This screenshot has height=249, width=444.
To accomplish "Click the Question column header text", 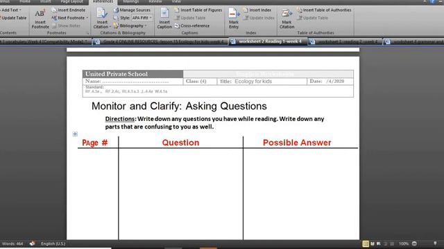I will click(180, 142).
